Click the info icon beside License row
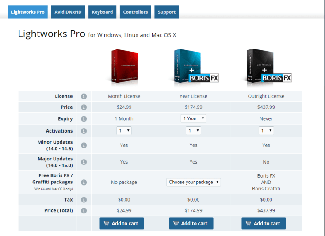 [84, 96]
